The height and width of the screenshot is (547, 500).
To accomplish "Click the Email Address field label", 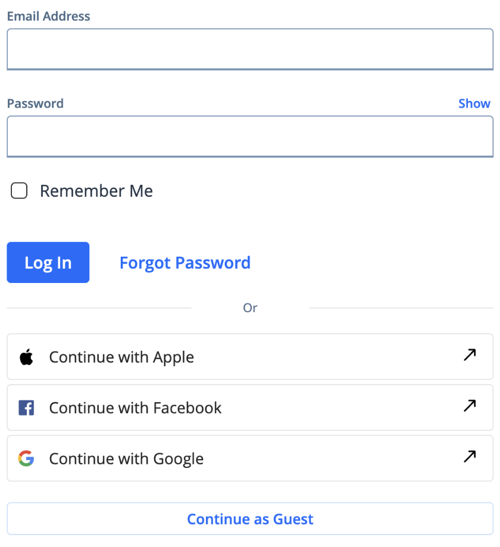I will pos(49,16).
